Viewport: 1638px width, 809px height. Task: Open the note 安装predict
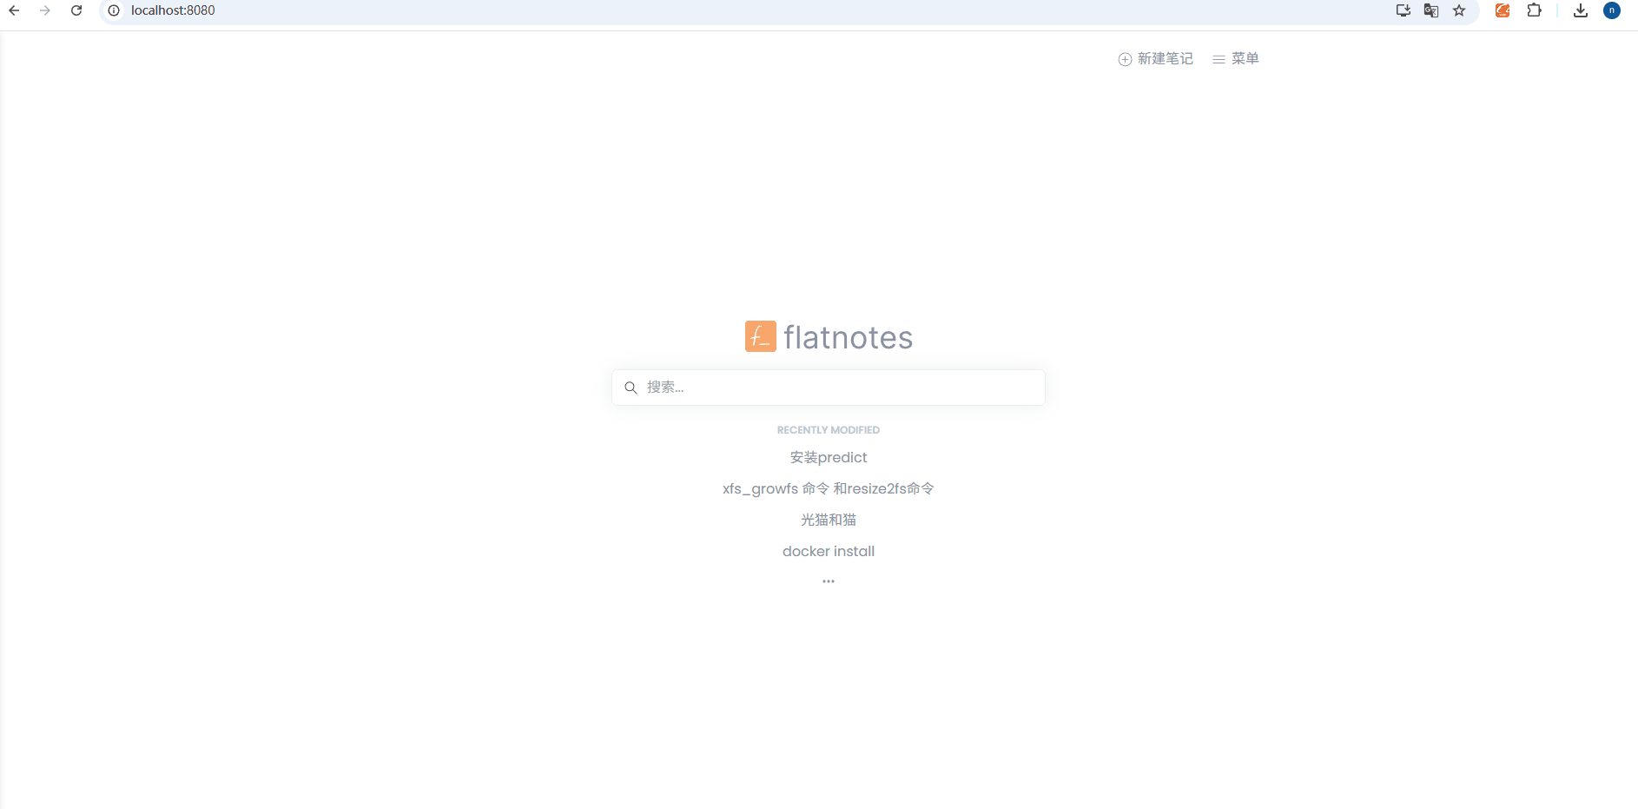[828, 456]
